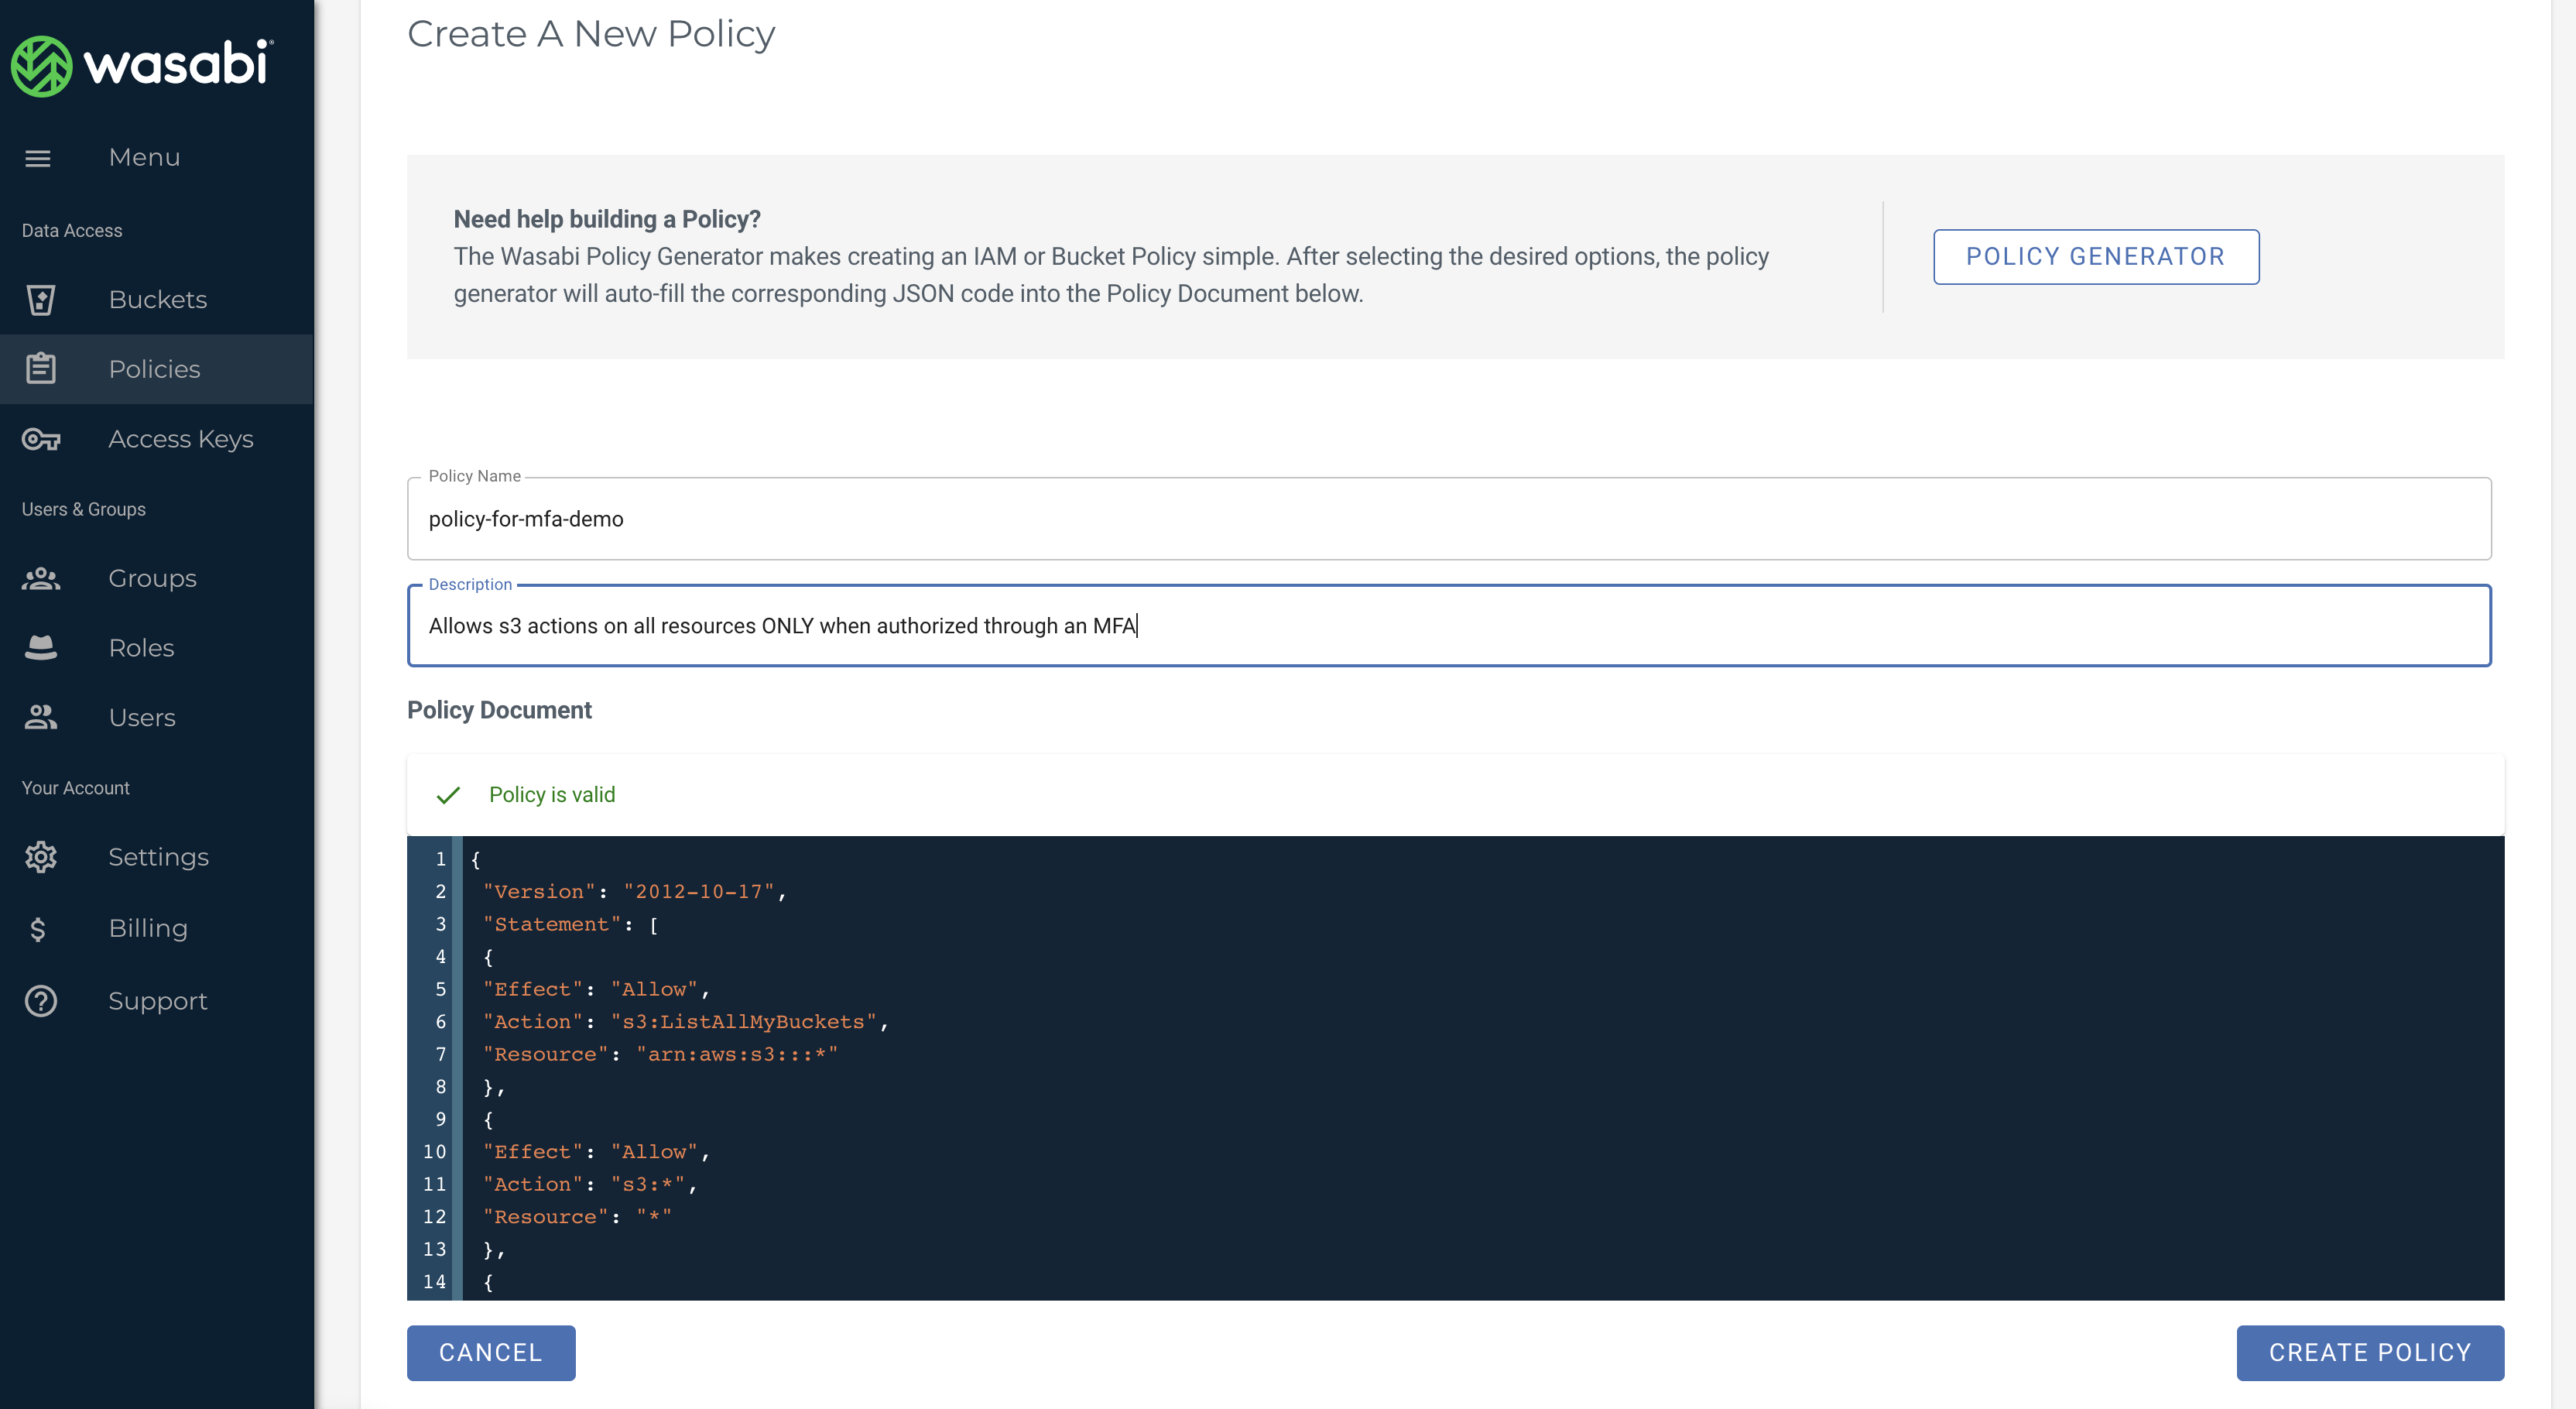Click the Billing dollar icon
2576x1409 pixels.
pos(38,929)
